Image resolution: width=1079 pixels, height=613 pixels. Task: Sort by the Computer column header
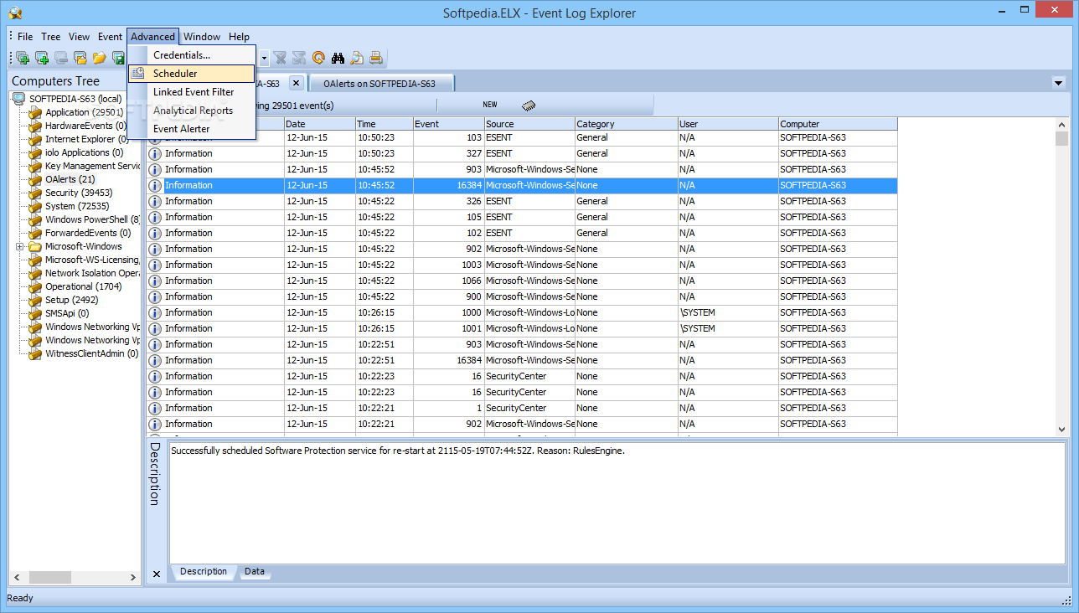839,124
